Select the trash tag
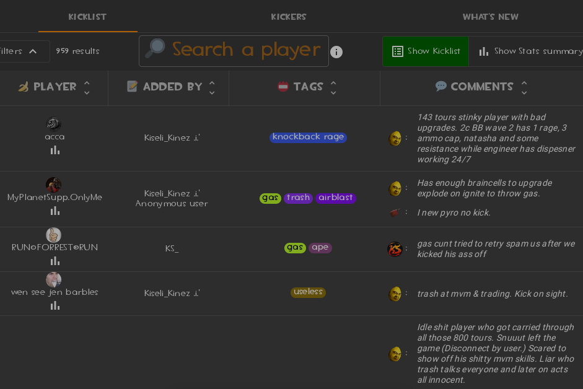 pyautogui.click(x=298, y=198)
